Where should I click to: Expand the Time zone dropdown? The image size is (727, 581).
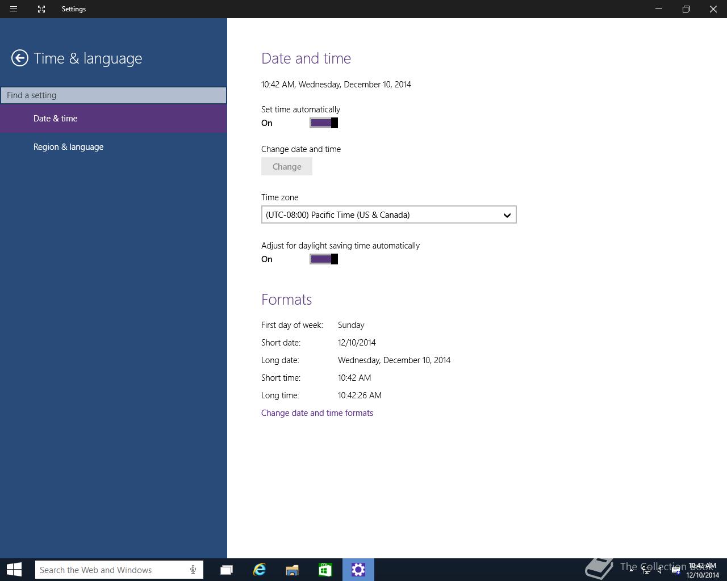(388, 215)
